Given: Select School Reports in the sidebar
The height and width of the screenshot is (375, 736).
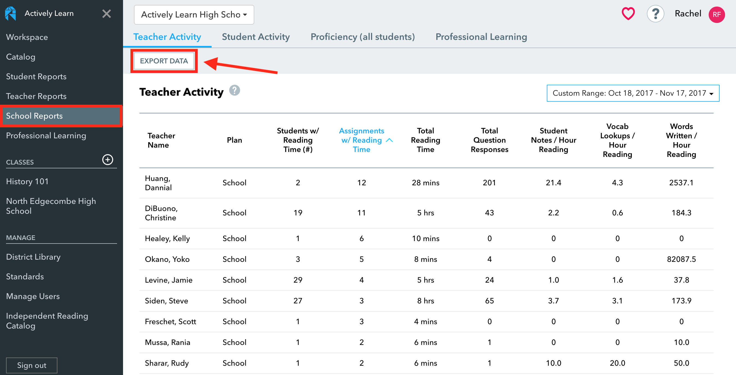Looking at the screenshot, I should pos(62,116).
